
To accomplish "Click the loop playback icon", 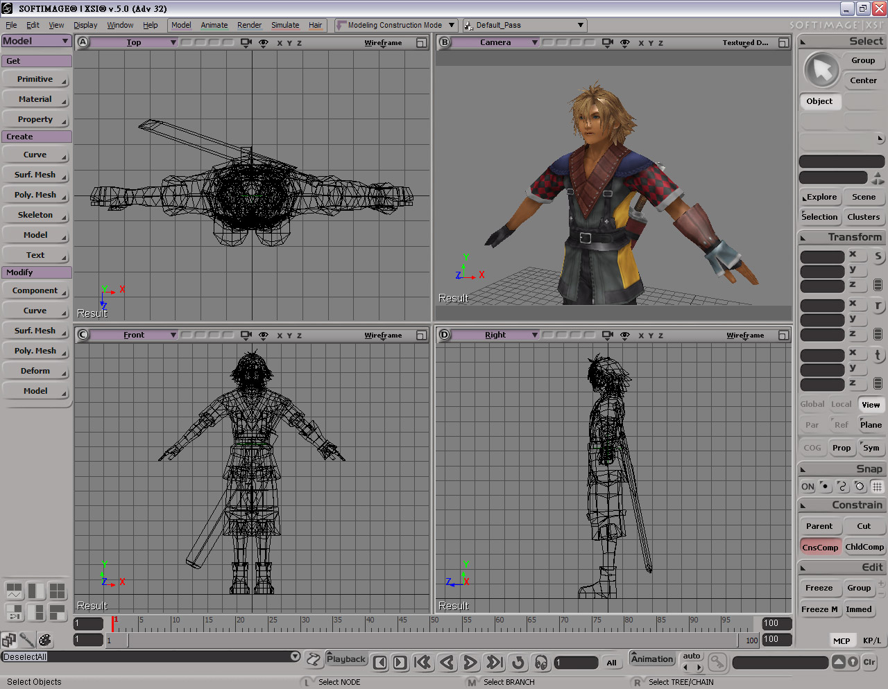I will [518, 663].
